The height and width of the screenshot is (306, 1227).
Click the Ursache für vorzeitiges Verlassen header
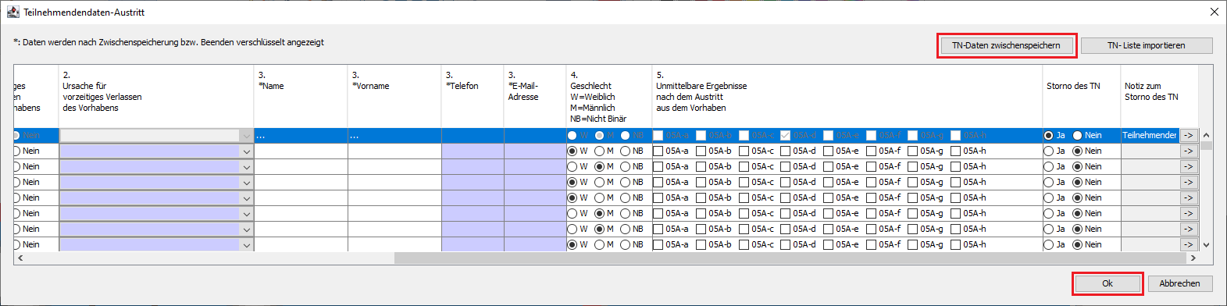tap(156, 96)
